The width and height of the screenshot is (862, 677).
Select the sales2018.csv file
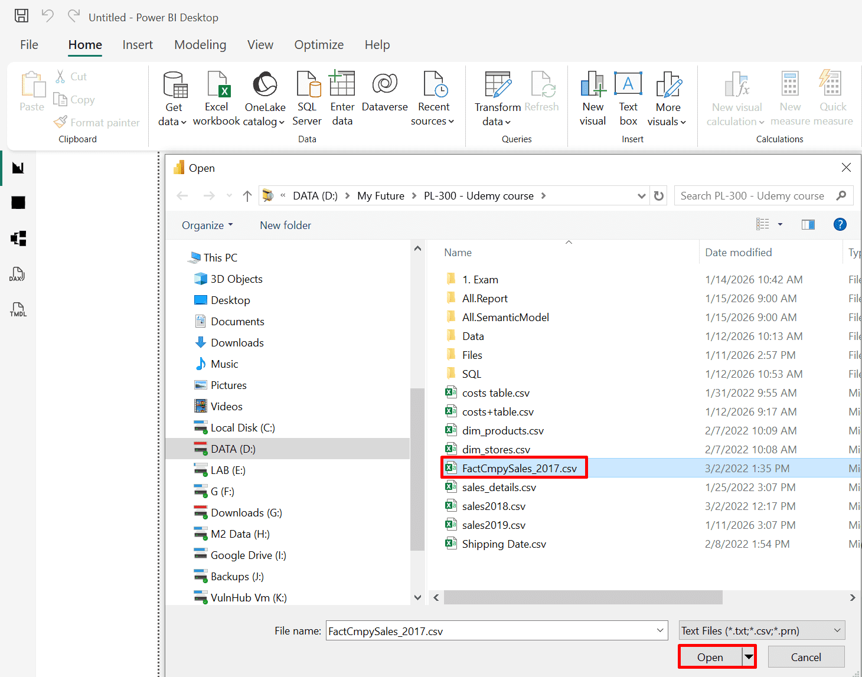click(x=494, y=506)
